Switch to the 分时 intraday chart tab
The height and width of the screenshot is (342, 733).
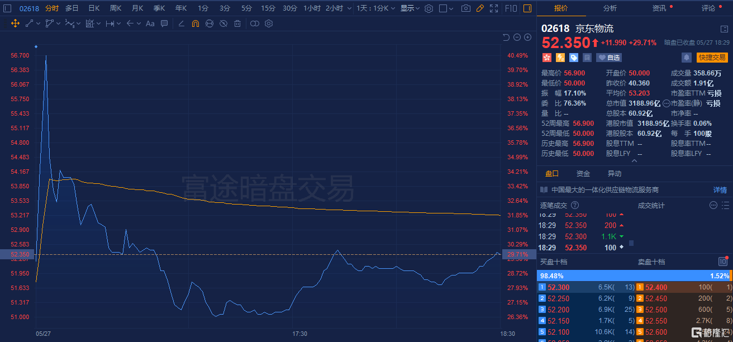[x=51, y=8]
